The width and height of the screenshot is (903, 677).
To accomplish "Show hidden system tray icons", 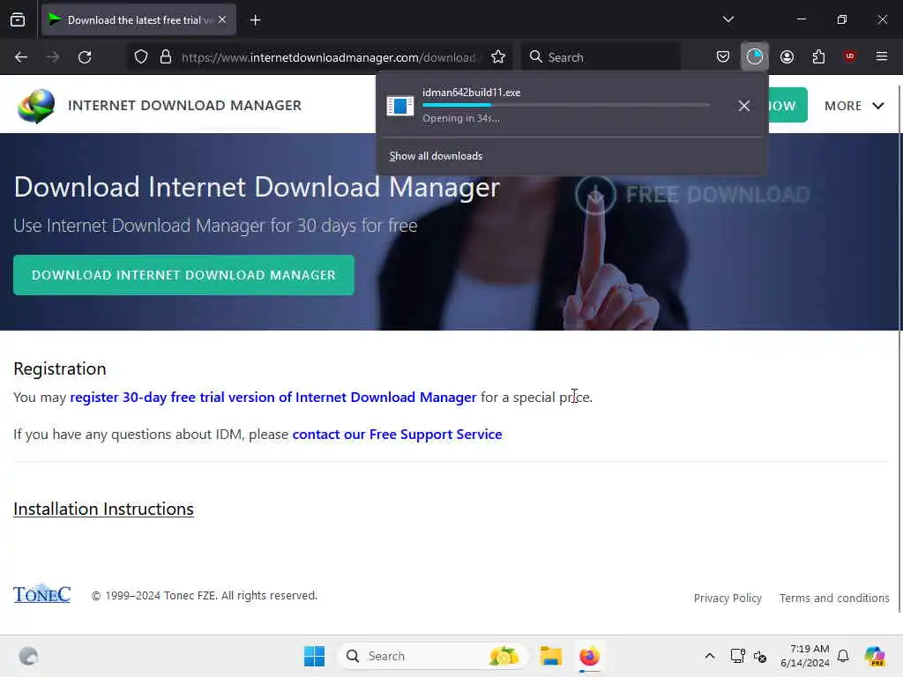I will coord(710,656).
